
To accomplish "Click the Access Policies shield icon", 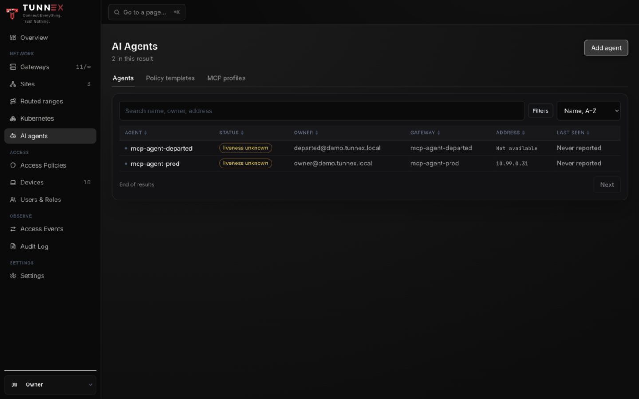I will (x=13, y=165).
